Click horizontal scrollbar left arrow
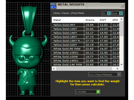Screen dimensions: 134x100 [x=54, y=69]
